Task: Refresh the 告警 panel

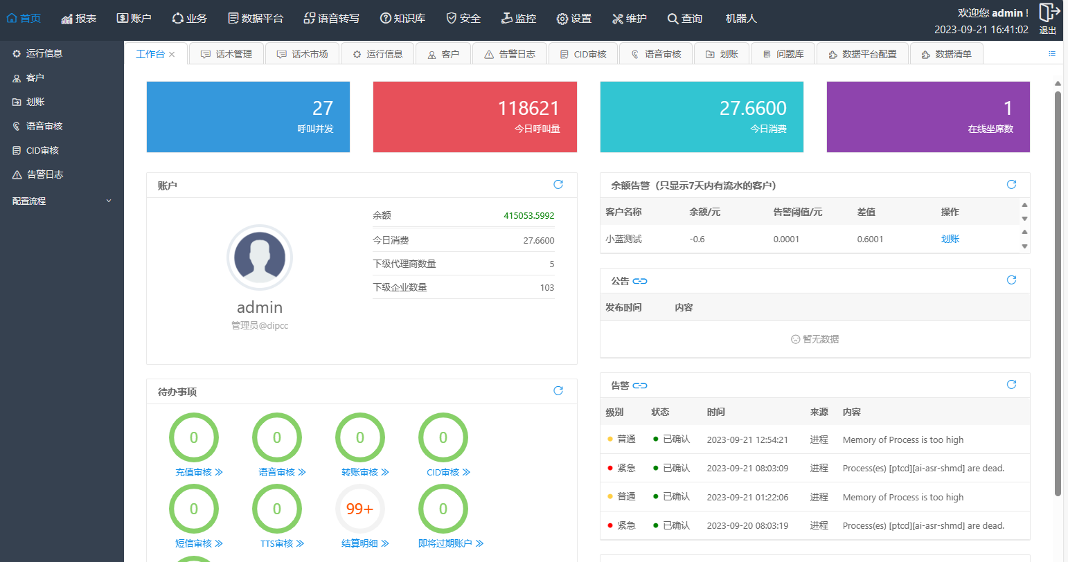Action: click(x=1011, y=385)
